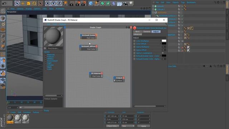Click the search magnifier in Shader Graph window

click(x=166, y=24)
